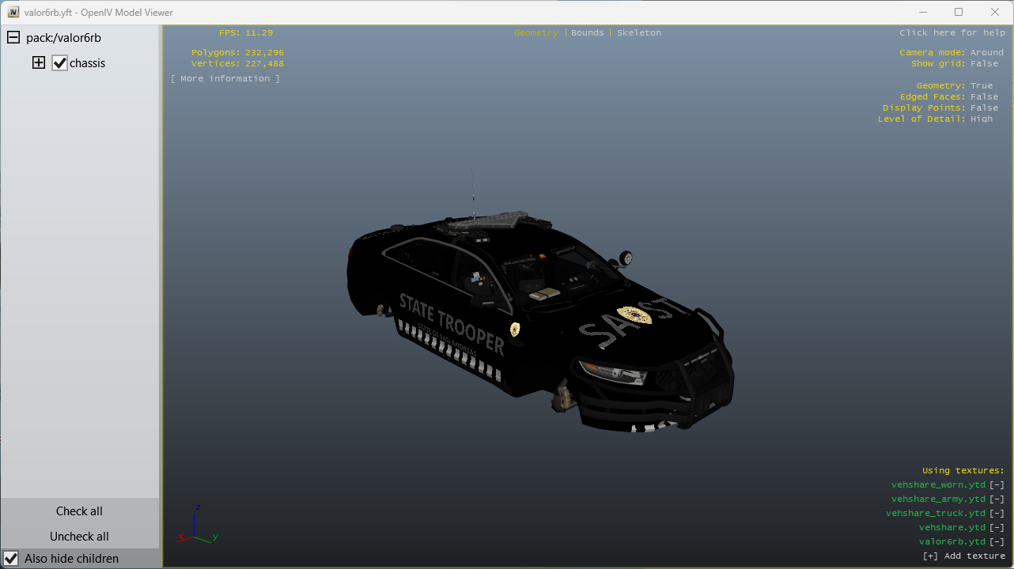
Task: Expand the chassis tree node
Action: tap(39, 63)
